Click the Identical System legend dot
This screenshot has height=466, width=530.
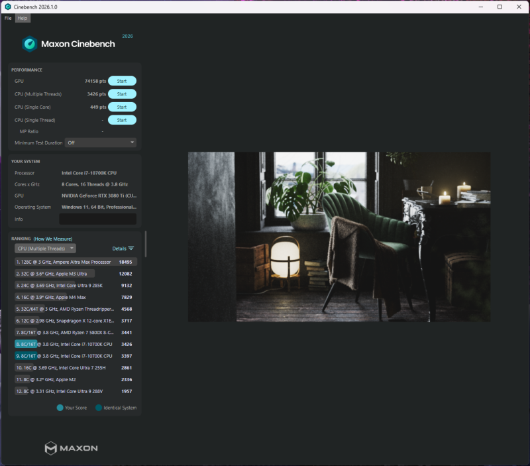pyautogui.click(x=99, y=408)
